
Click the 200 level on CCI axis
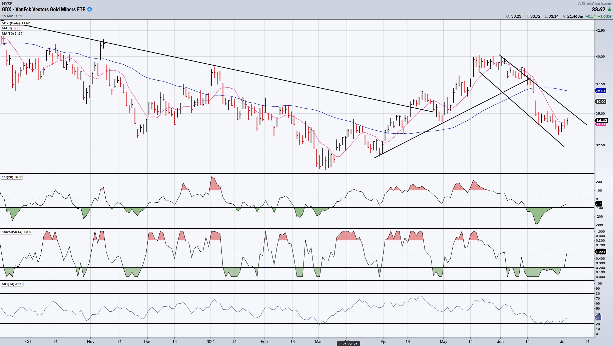[x=599, y=182]
